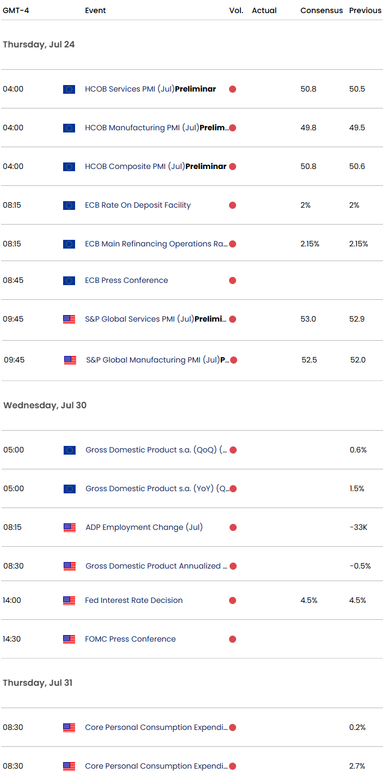Screen dimensions: 383x773
Task: Open the S&P Global Manufacturing PMI (Jul) event
Action: pos(157,360)
